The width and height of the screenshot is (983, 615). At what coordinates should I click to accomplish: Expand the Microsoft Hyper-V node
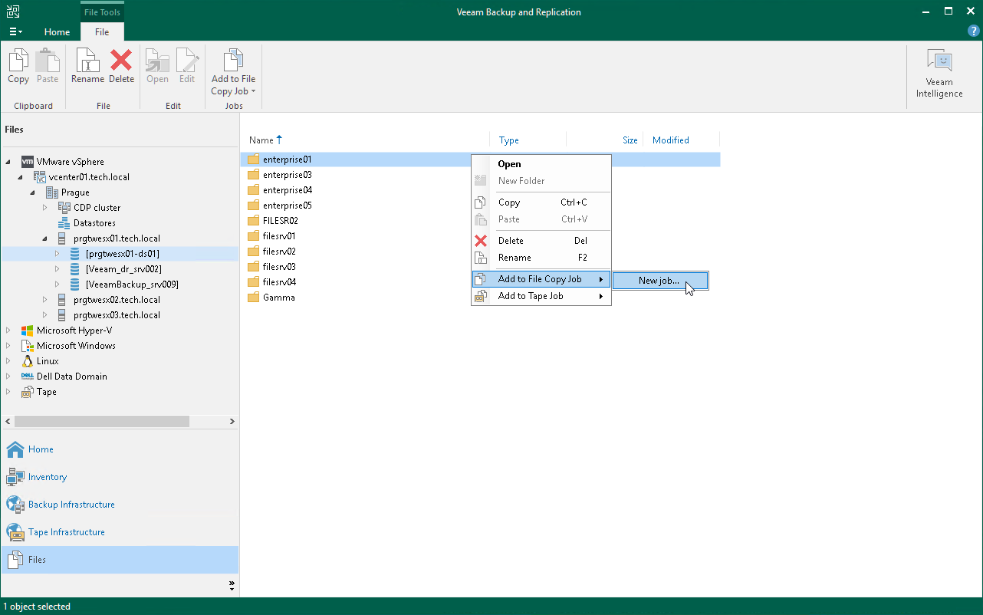point(8,331)
